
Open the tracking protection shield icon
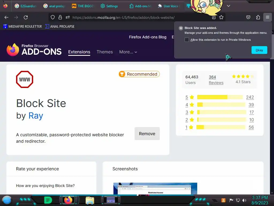pos(53,17)
